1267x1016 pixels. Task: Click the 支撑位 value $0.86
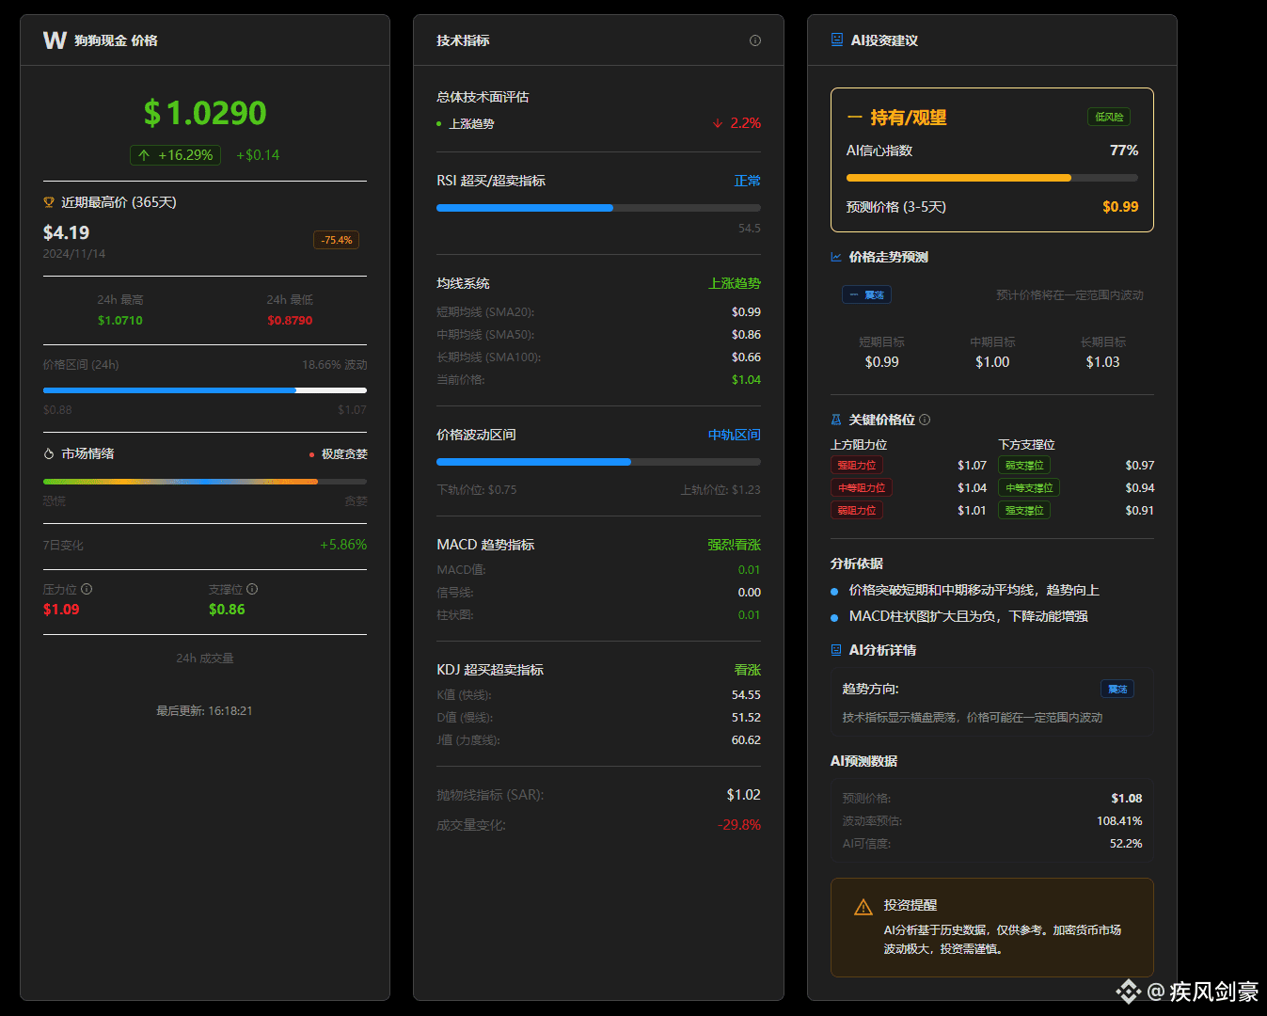227,610
